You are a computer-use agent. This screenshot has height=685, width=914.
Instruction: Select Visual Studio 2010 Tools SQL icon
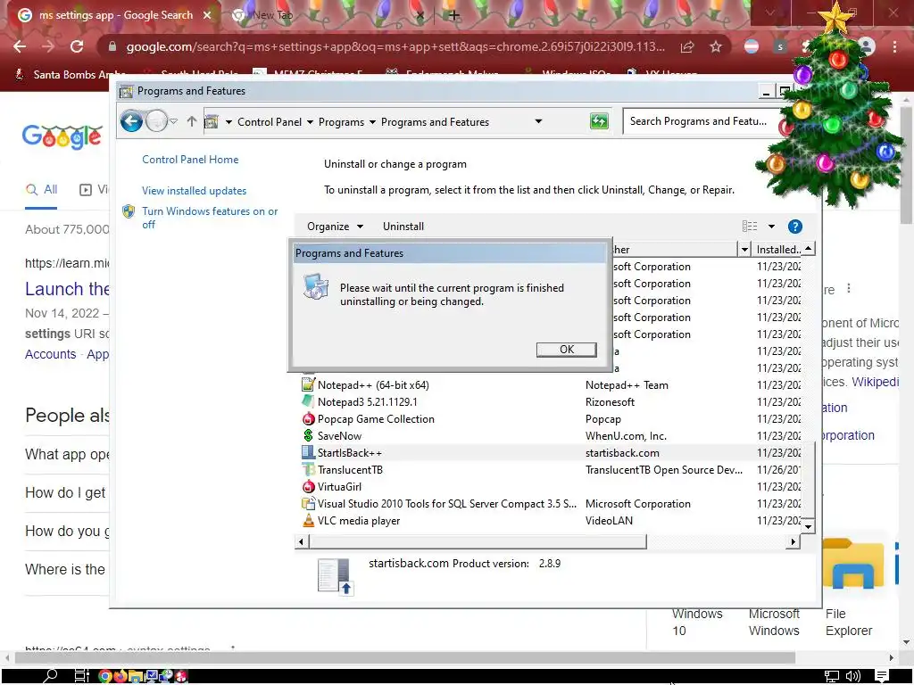tap(308, 503)
